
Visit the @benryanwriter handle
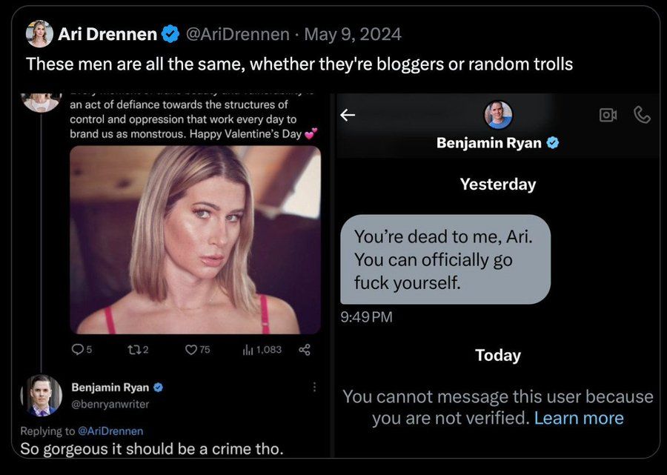pyautogui.click(x=110, y=404)
